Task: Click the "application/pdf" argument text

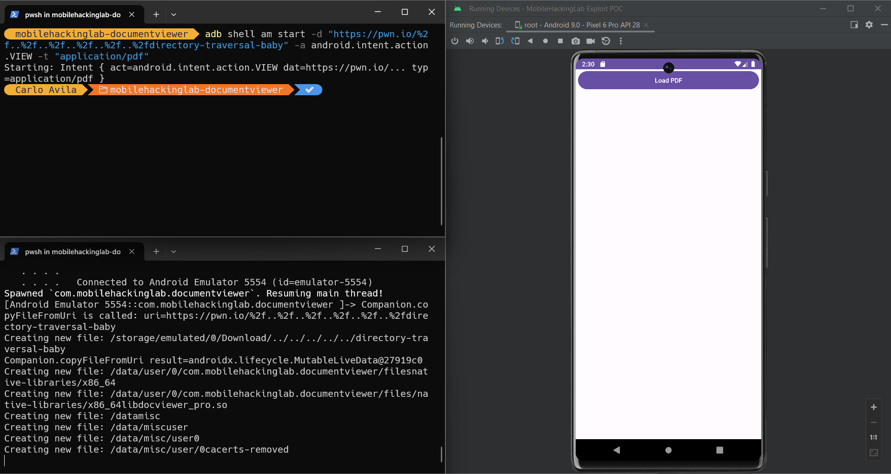Action: (101, 56)
